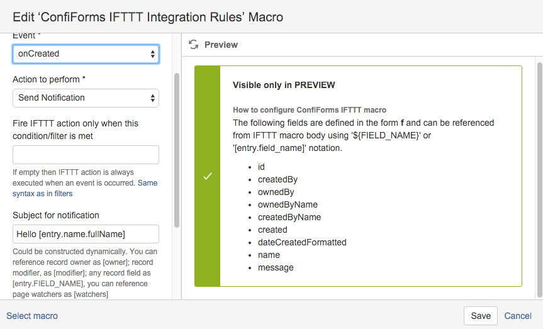Open the Event dropdown showing onCreated

(x=86, y=53)
